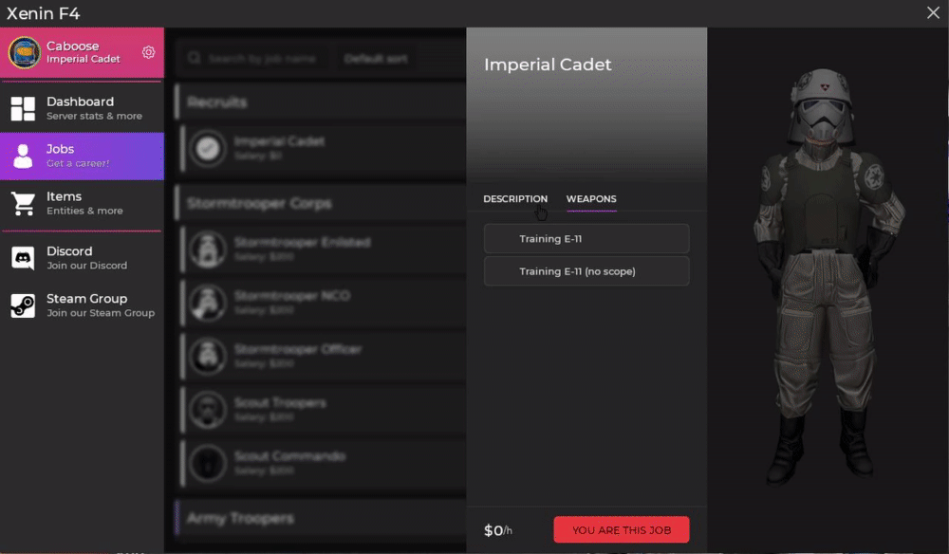Click the Steam logo icon
Image resolution: width=949 pixels, height=554 pixels.
23,305
